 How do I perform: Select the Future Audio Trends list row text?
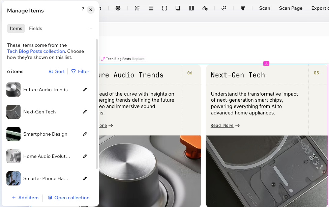click(46, 90)
